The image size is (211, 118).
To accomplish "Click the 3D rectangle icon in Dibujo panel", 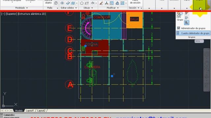I will tap(87, 3).
